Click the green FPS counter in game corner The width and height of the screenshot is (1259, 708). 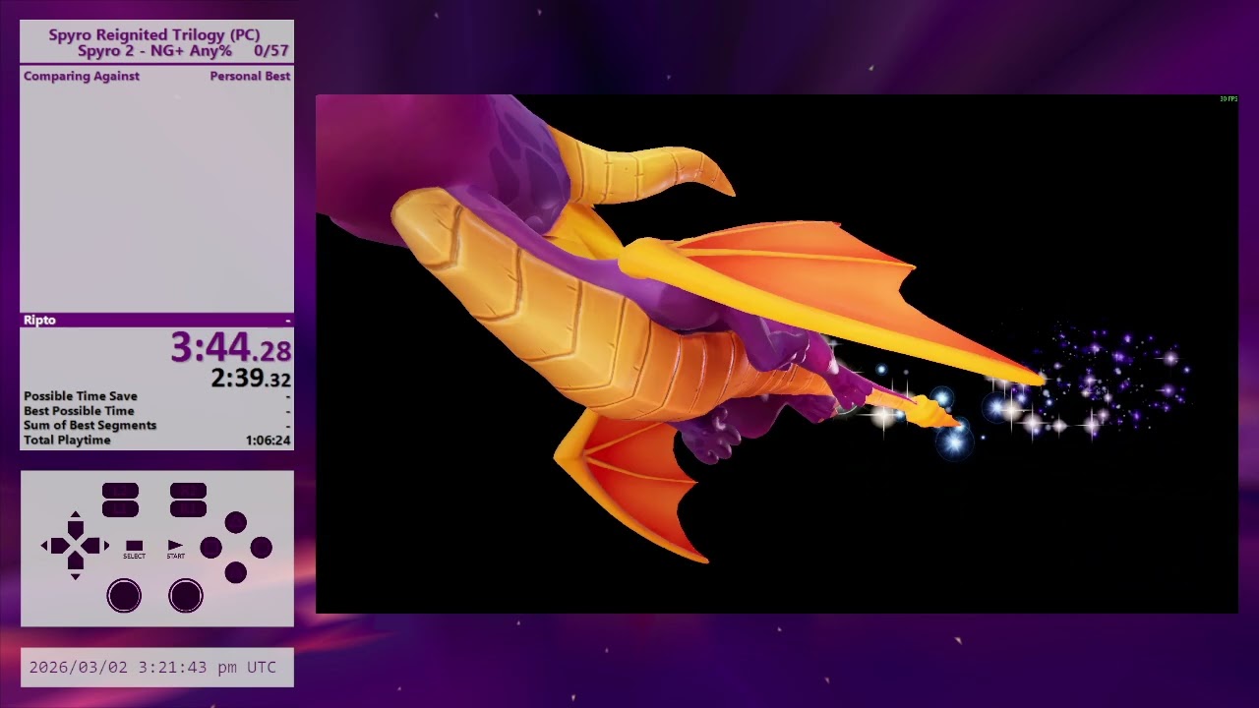(x=1229, y=99)
